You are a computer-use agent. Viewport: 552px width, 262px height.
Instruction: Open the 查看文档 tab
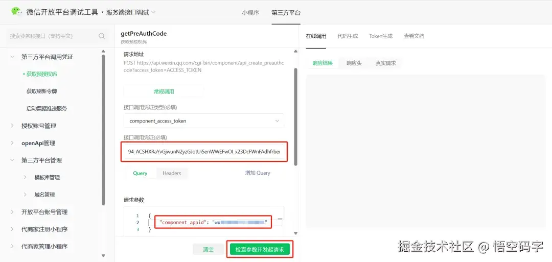414,36
